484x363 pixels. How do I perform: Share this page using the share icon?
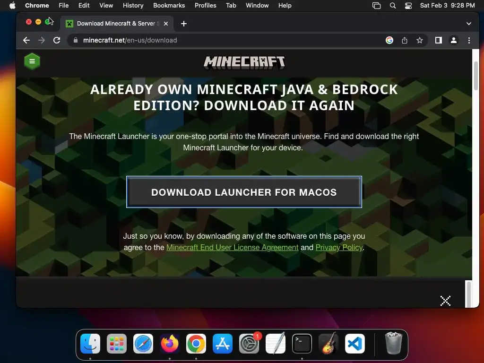pyautogui.click(x=405, y=40)
